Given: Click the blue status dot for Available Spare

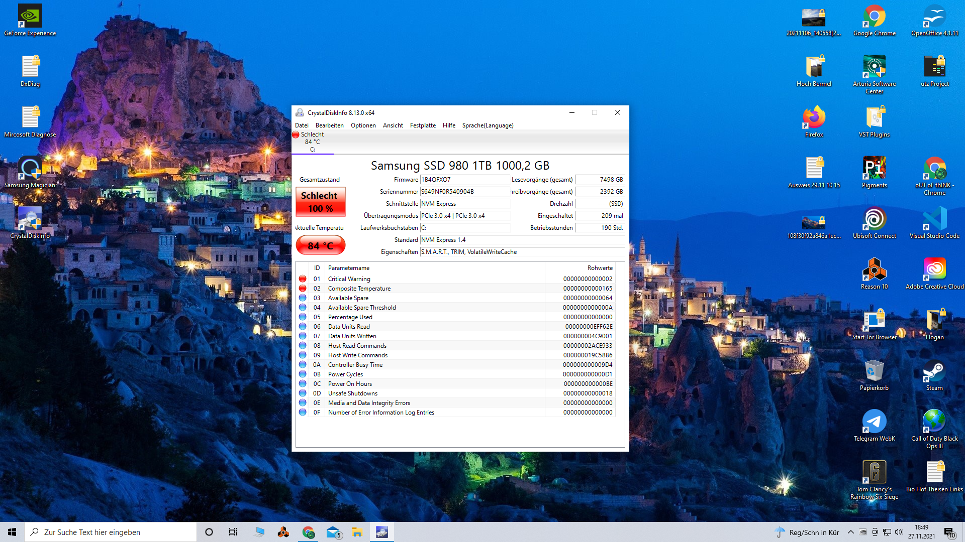Looking at the screenshot, I should [x=303, y=298].
